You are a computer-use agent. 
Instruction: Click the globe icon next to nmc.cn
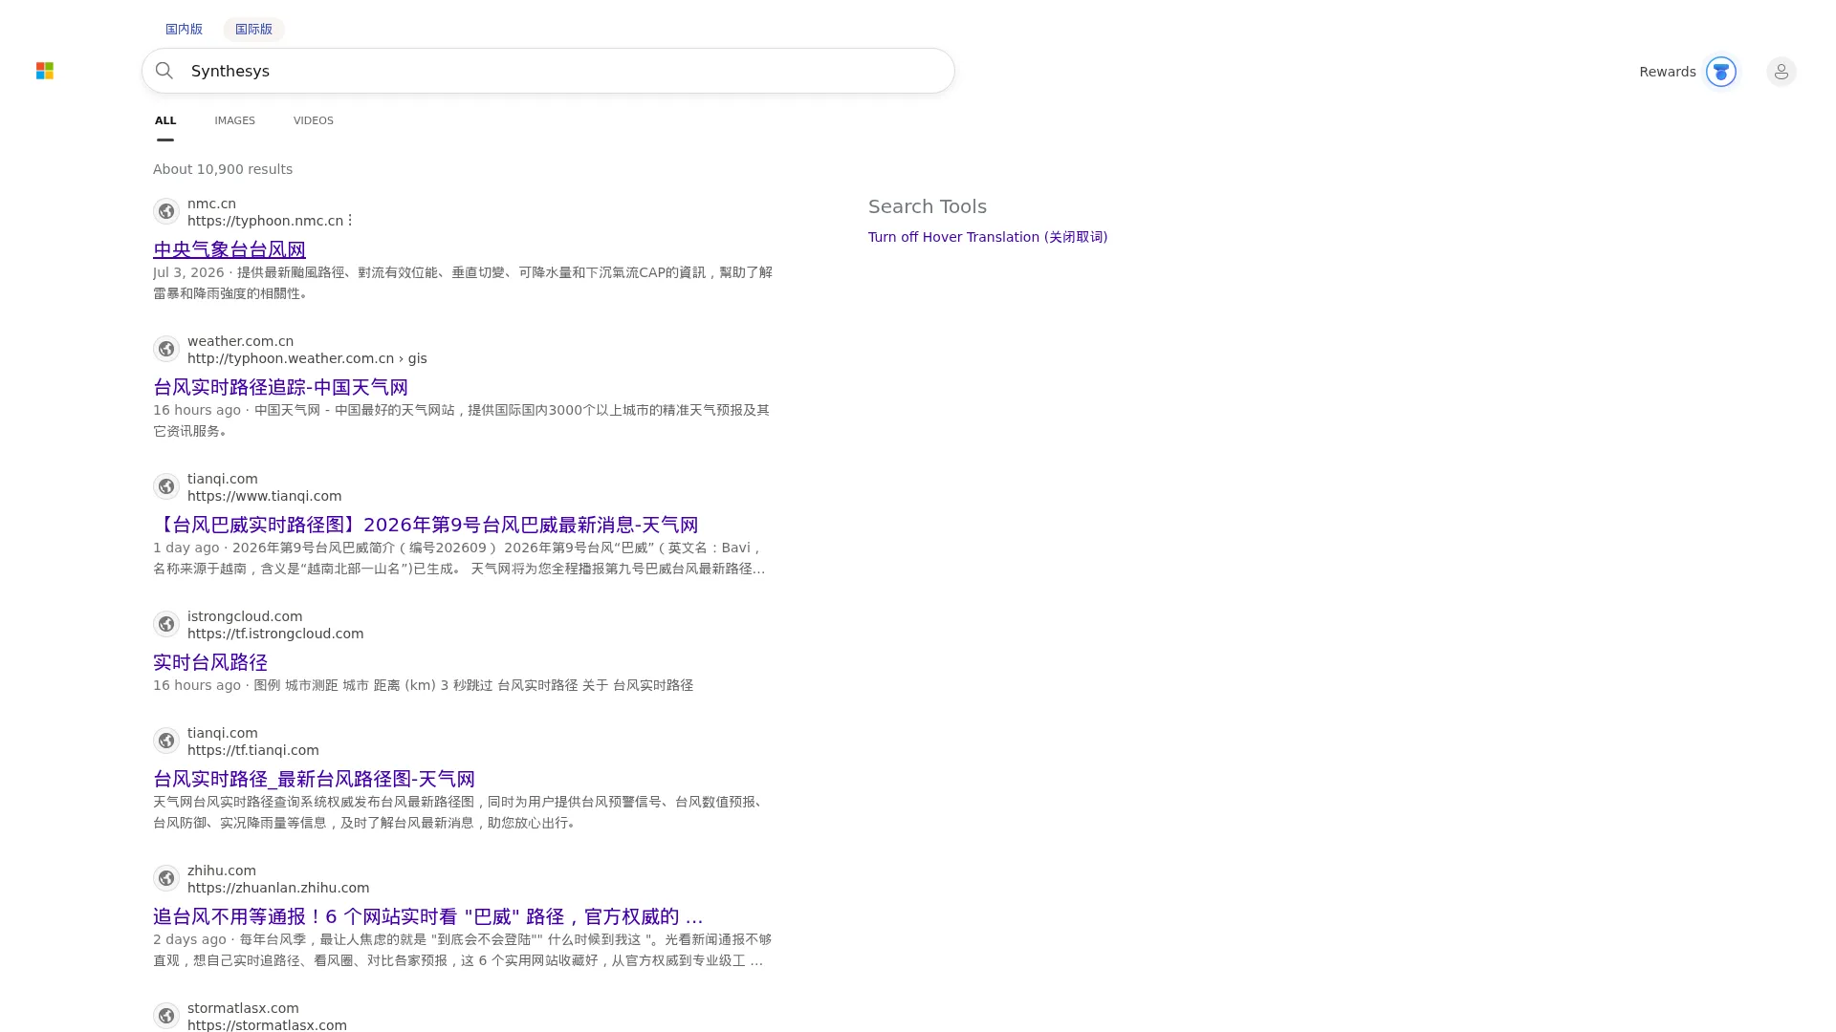pyautogui.click(x=166, y=211)
